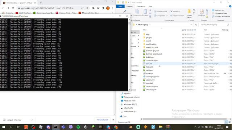Create a Новая папка in Explorer

tap(189, 14)
